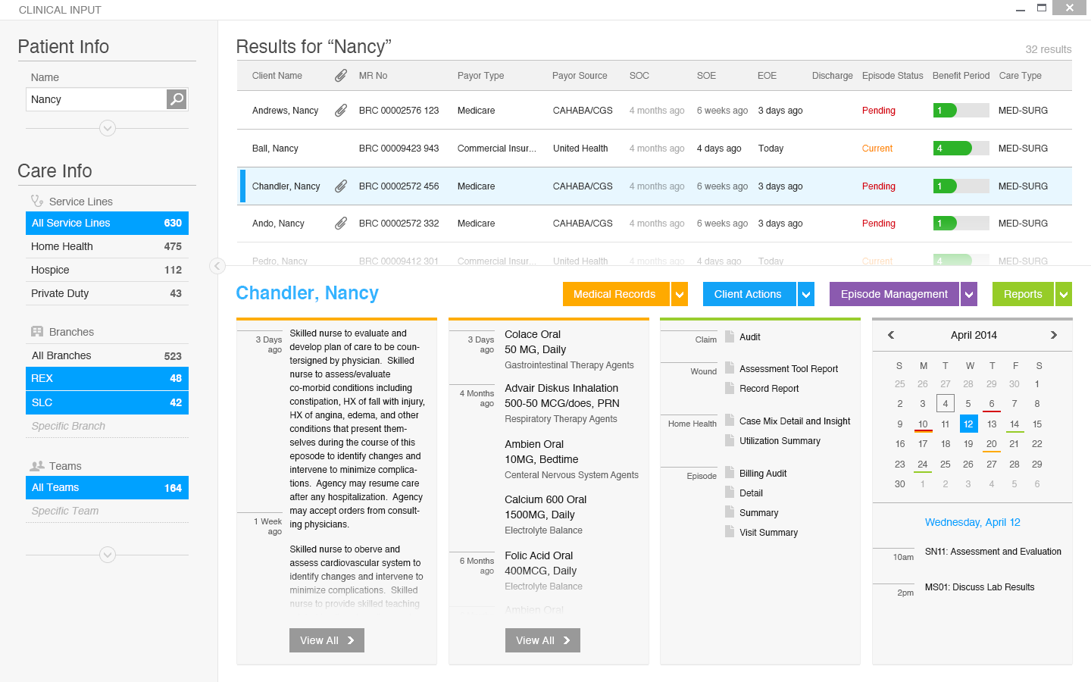Select April 20 on the calendar
Viewport: 1091px width, 682px height.
991,444
